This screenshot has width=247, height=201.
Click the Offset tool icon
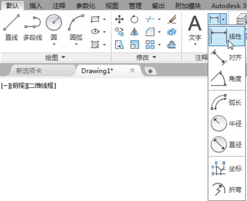pyautogui.click(x=172, y=45)
